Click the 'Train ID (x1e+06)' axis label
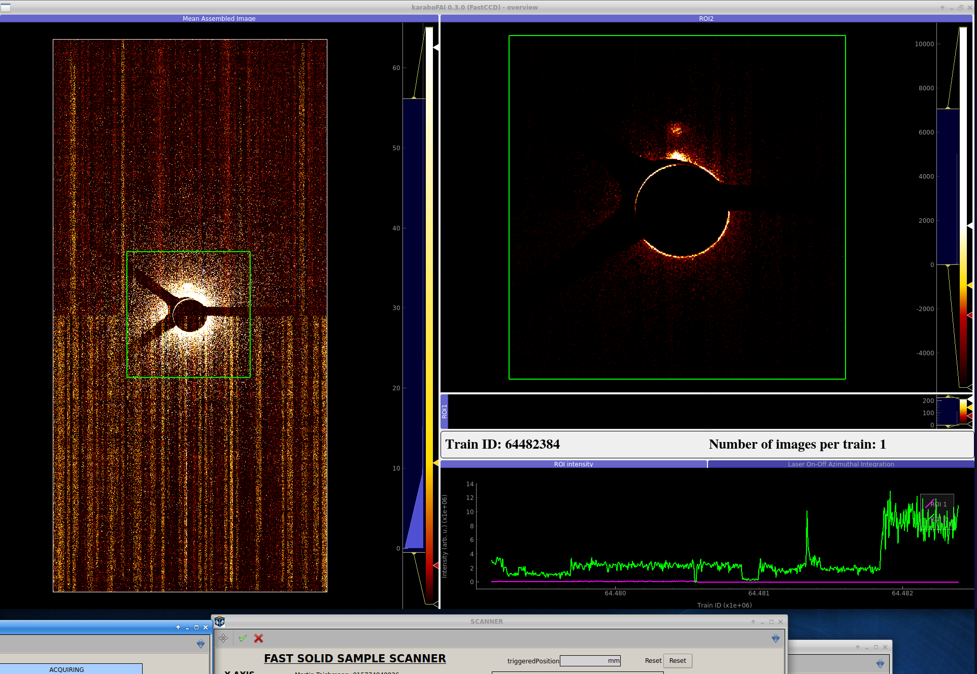Image resolution: width=977 pixels, height=674 pixels. (x=724, y=605)
